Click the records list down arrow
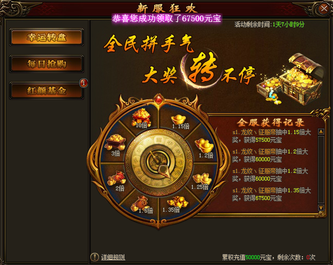This screenshot has height=265, width=333. pyautogui.click(x=321, y=207)
